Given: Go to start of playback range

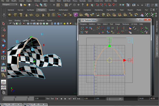Looking at the screenshot, I should (48, 99).
